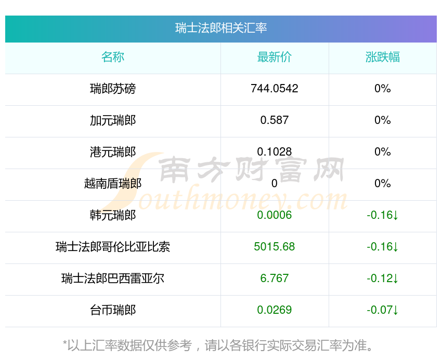Click the green price 5015.68
The image size is (442, 362).
point(274,247)
